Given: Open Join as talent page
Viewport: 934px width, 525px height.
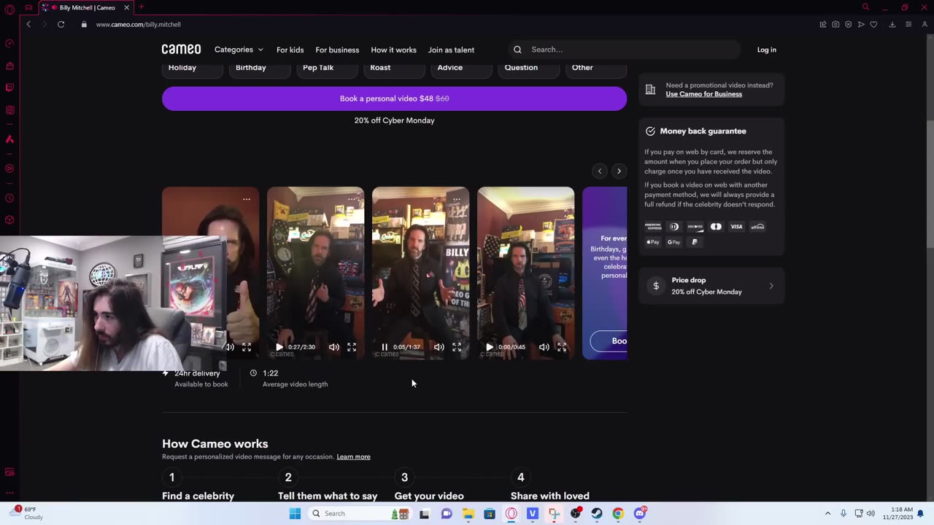Looking at the screenshot, I should pos(451,50).
